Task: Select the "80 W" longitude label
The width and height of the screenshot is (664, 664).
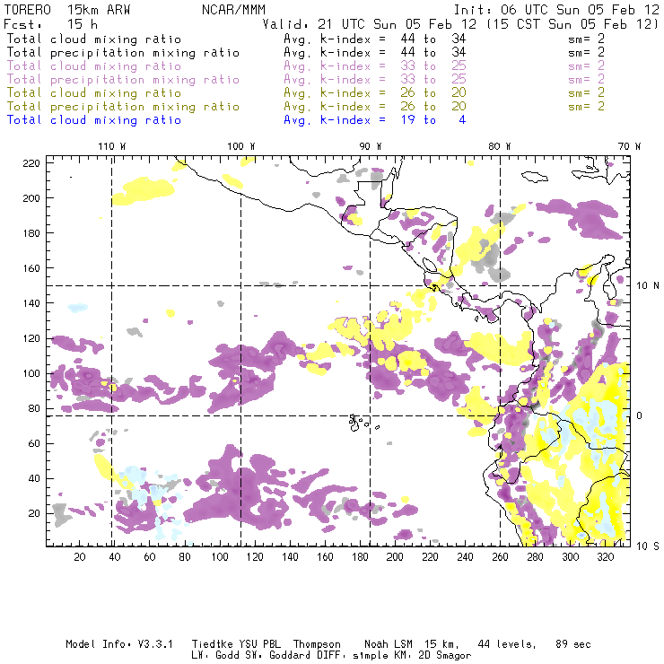Action: 500,146
